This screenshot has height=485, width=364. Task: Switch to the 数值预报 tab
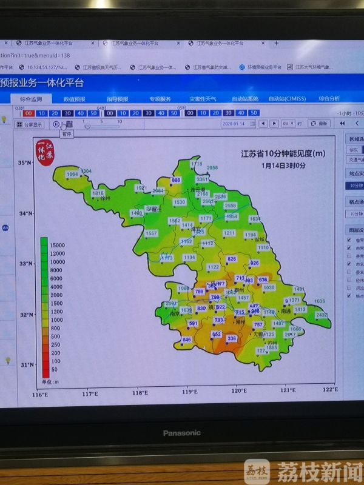coord(75,99)
